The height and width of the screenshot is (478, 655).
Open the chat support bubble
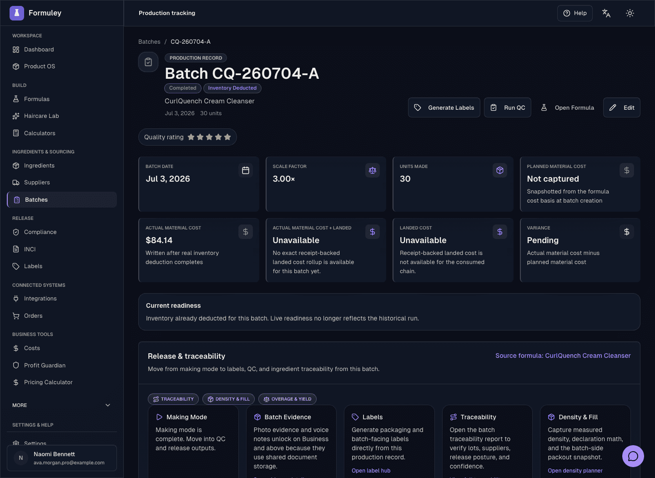click(x=633, y=456)
